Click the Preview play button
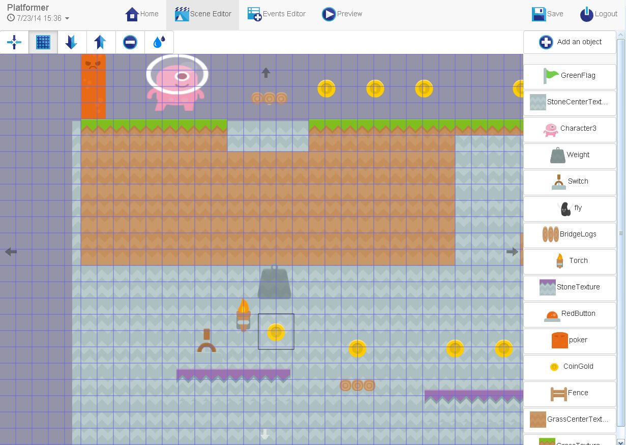The height and width of the screenshot is (445, 626). [342, 14]
